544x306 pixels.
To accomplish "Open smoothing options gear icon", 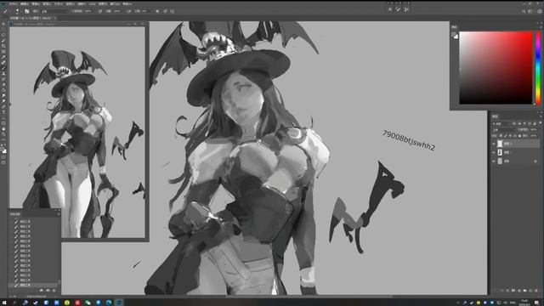I will [x=157, y=11].
